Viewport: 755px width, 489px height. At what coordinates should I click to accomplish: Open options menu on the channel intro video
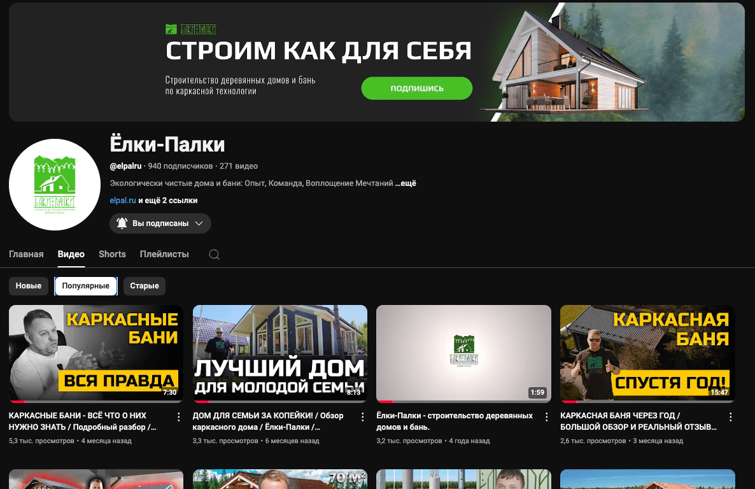tap(546, 416)
